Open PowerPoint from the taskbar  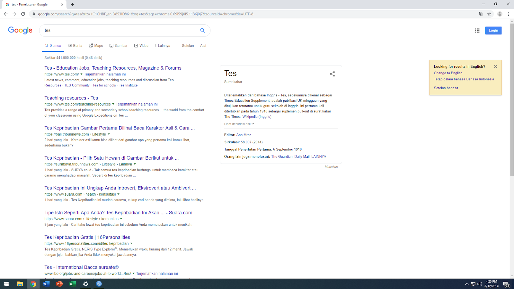click(59, 284)
